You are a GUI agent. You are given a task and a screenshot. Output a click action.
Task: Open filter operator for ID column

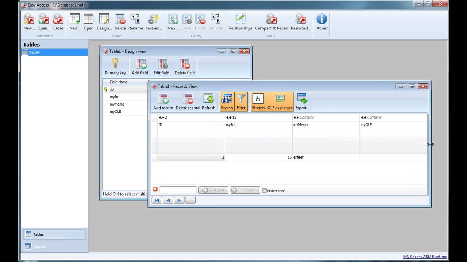click(161, 118)
